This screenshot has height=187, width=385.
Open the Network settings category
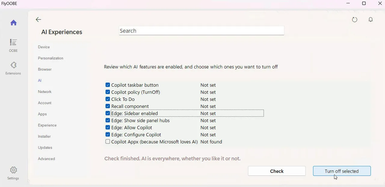45,92
